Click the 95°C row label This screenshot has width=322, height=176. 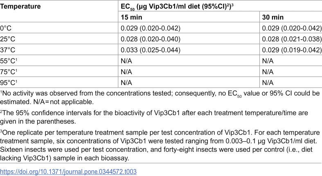tap(9, 83)
